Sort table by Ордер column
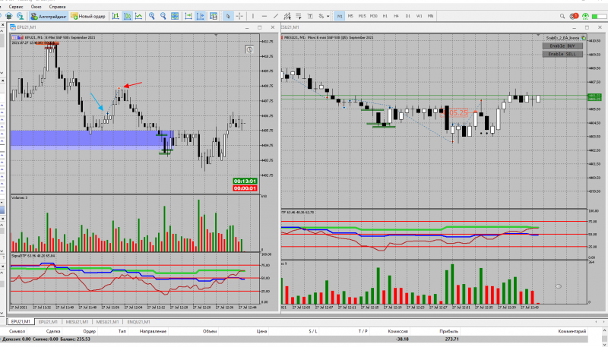The height and width of the screenshot is (347, 608). pos(90,332)
